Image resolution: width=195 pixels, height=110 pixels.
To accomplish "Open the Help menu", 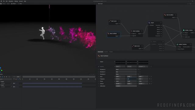I will [25, 1].
